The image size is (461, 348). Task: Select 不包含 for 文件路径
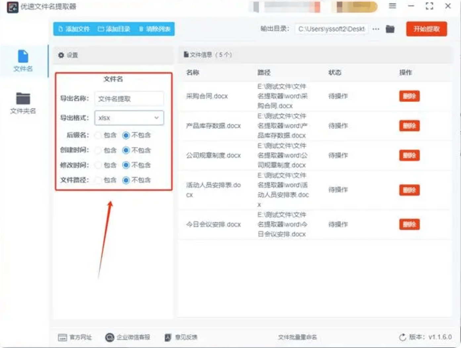(126, 180)
